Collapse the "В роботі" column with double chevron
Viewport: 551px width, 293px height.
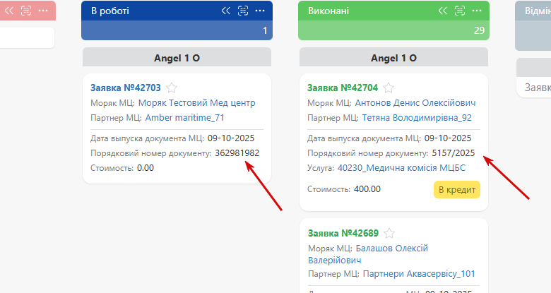226,11
